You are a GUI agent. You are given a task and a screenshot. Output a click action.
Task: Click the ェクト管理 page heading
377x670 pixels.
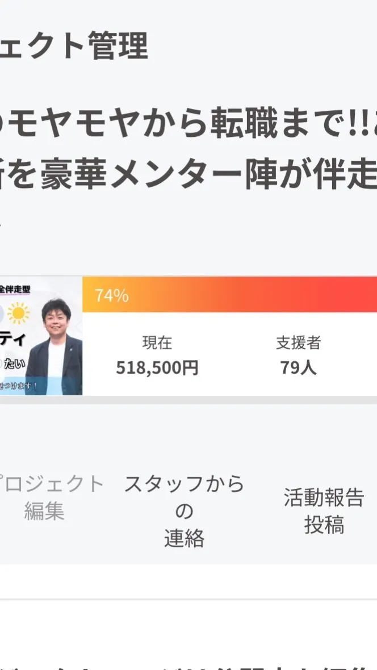(74, 47)
